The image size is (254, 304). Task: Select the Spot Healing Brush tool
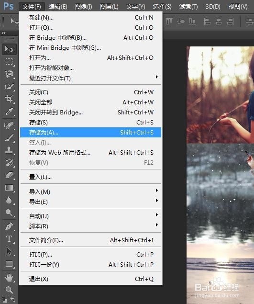point(9,125)
